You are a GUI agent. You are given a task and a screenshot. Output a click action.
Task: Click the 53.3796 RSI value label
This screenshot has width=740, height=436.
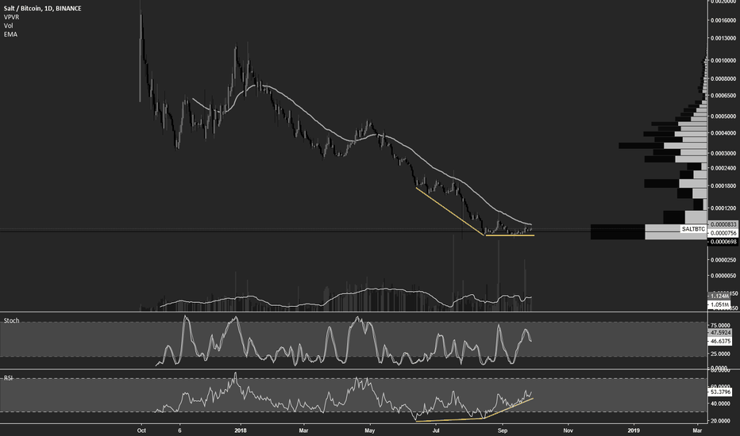pyautogui.click(x=719, y=392)
